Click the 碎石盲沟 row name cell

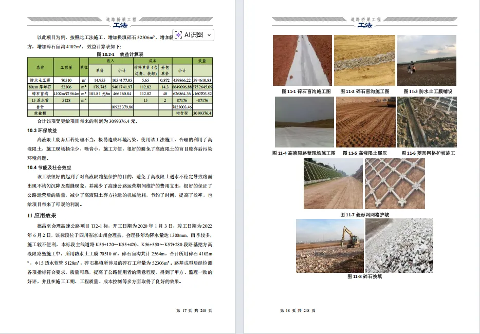pos(41,94)
